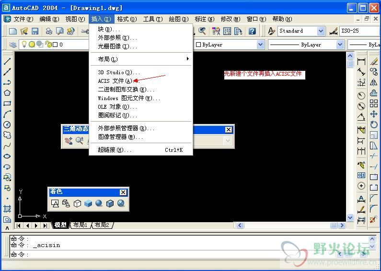Open the 格式(O) menu
Image resolution: width=381 pixels, height=271 pixels.
coord(127,19)
